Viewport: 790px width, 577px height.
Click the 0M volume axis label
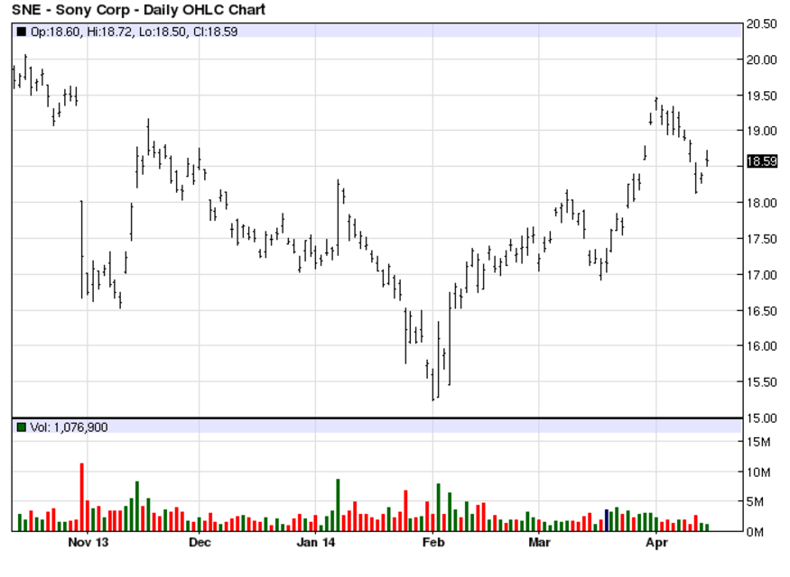[x=755, y=532]
